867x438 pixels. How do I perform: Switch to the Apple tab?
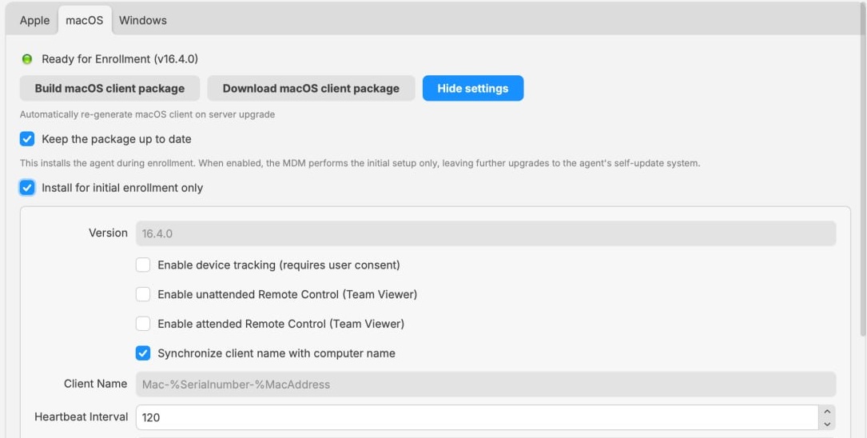pyautogui.click(x=34, y=21)
